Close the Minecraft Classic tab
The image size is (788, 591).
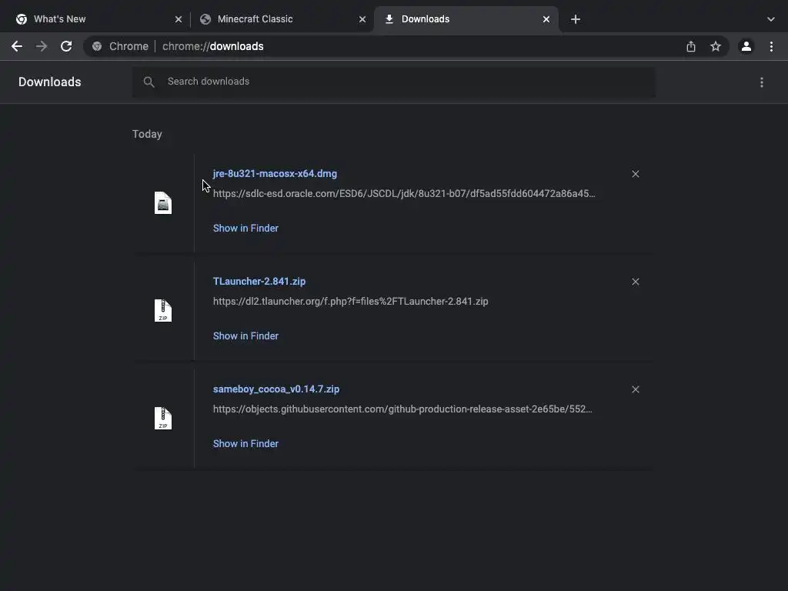[362, 19]
